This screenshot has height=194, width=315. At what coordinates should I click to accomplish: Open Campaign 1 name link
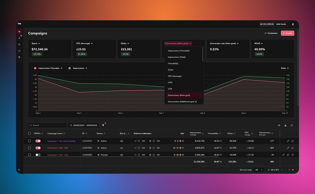61,141
